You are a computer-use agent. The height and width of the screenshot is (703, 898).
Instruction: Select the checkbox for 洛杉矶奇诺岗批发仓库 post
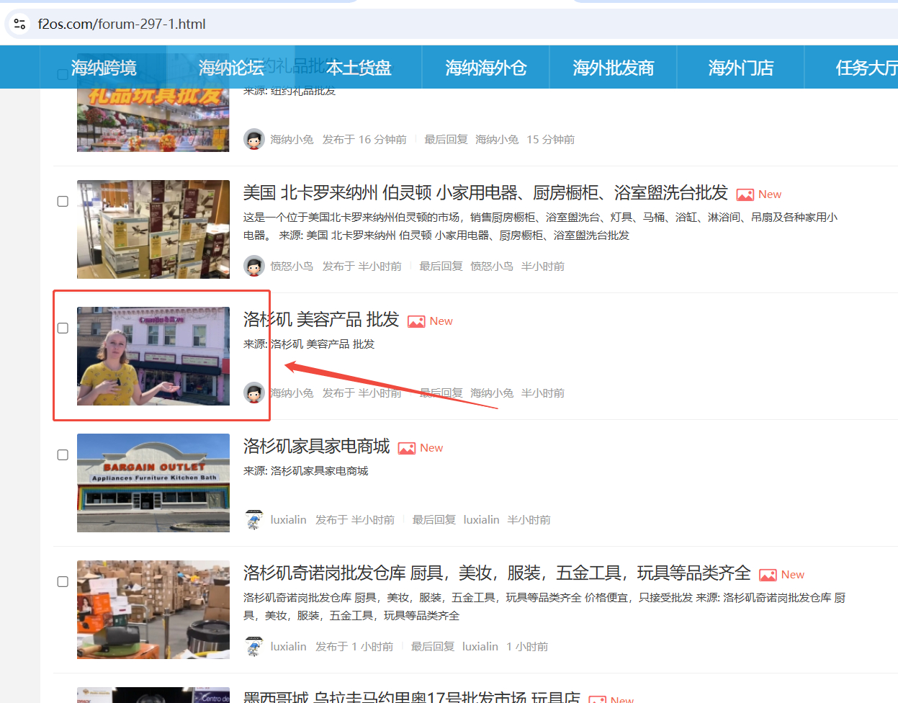tap(63, 581)
